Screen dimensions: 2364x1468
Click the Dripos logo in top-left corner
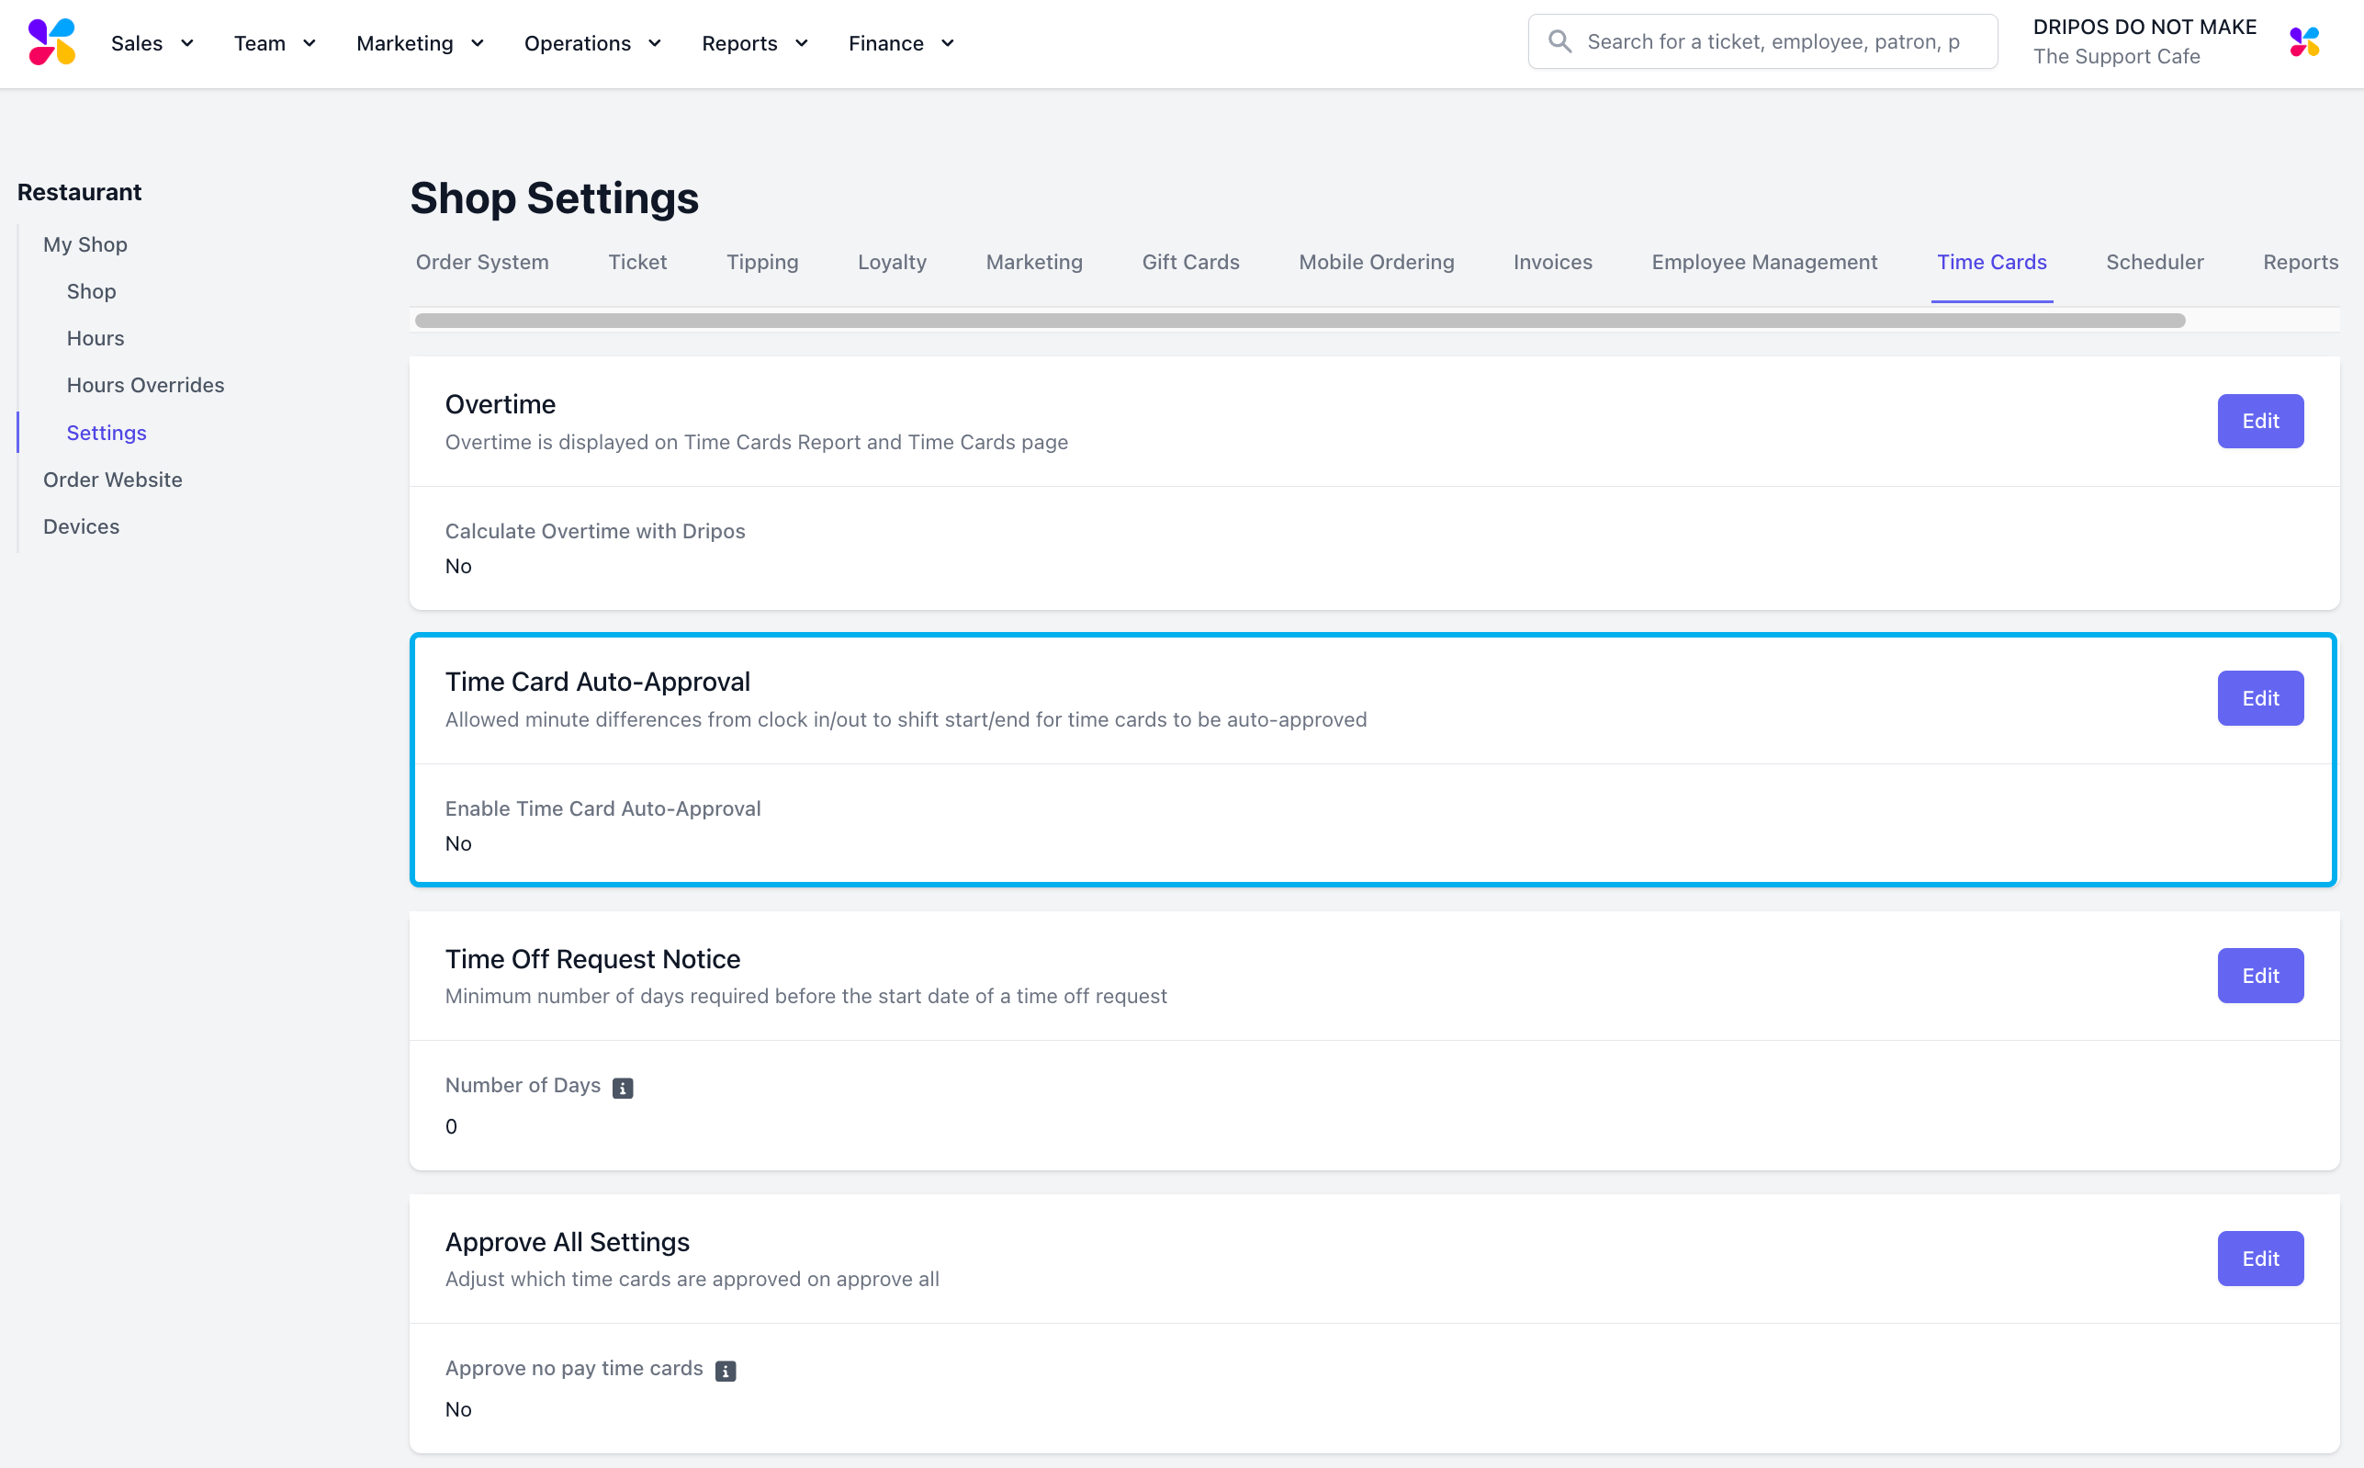51,41
